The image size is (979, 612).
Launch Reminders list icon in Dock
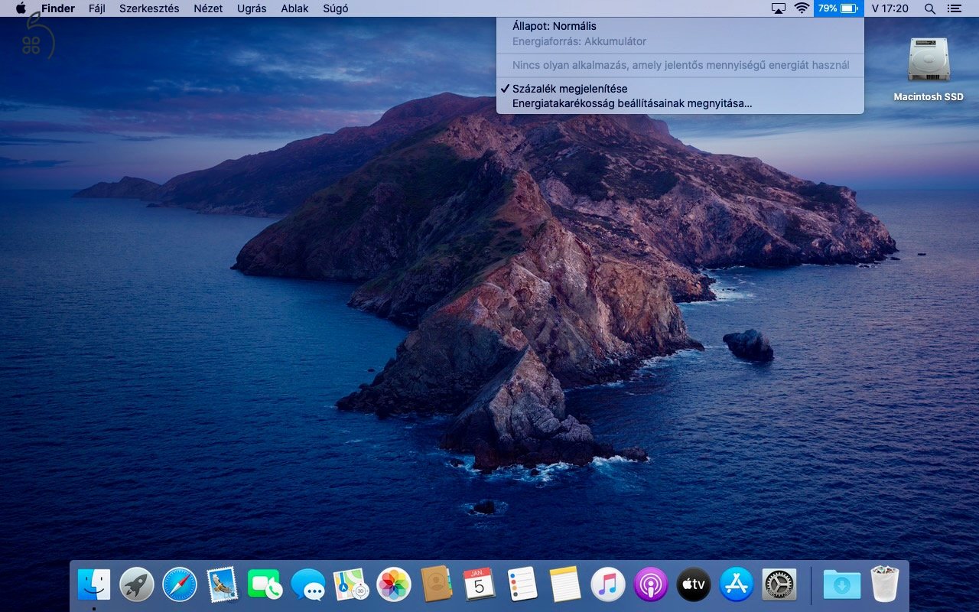click(522, 584)
